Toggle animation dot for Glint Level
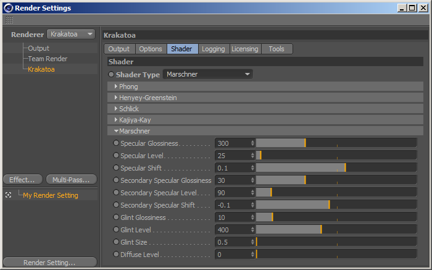 click(x=116, y=229)
